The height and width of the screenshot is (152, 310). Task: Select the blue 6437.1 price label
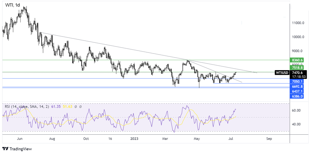pyautogui.click(x=298, y=92)
